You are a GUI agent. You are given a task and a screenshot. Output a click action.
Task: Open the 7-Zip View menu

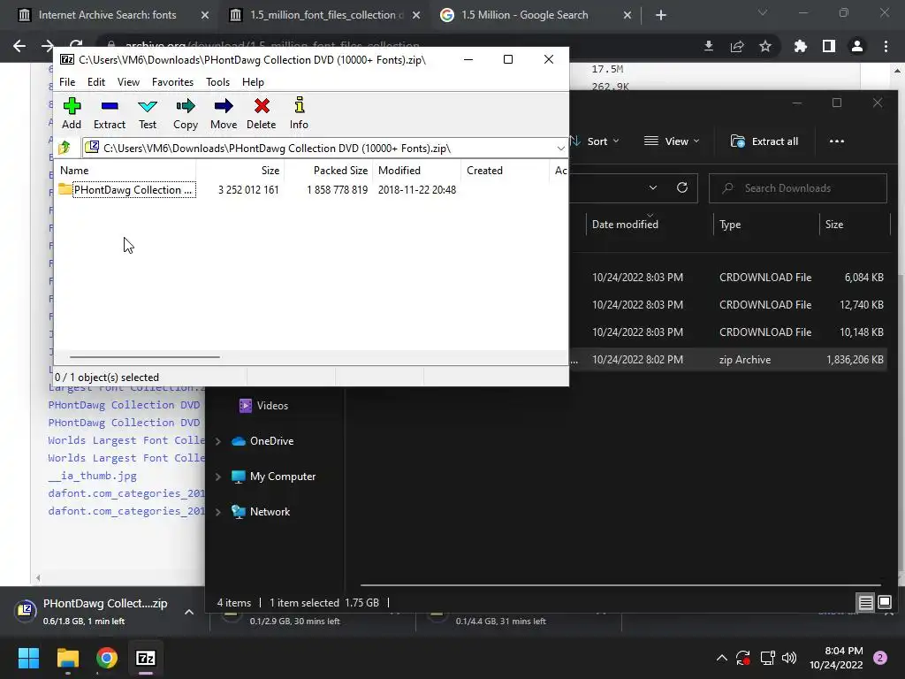128,82
